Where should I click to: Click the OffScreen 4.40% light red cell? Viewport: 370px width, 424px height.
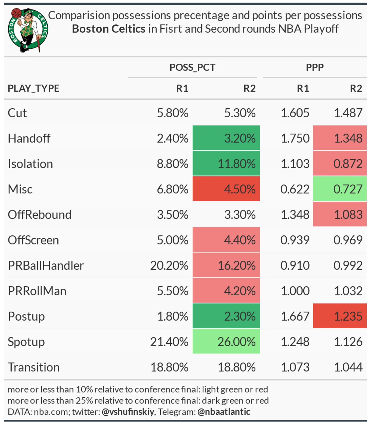click(226, 240)
